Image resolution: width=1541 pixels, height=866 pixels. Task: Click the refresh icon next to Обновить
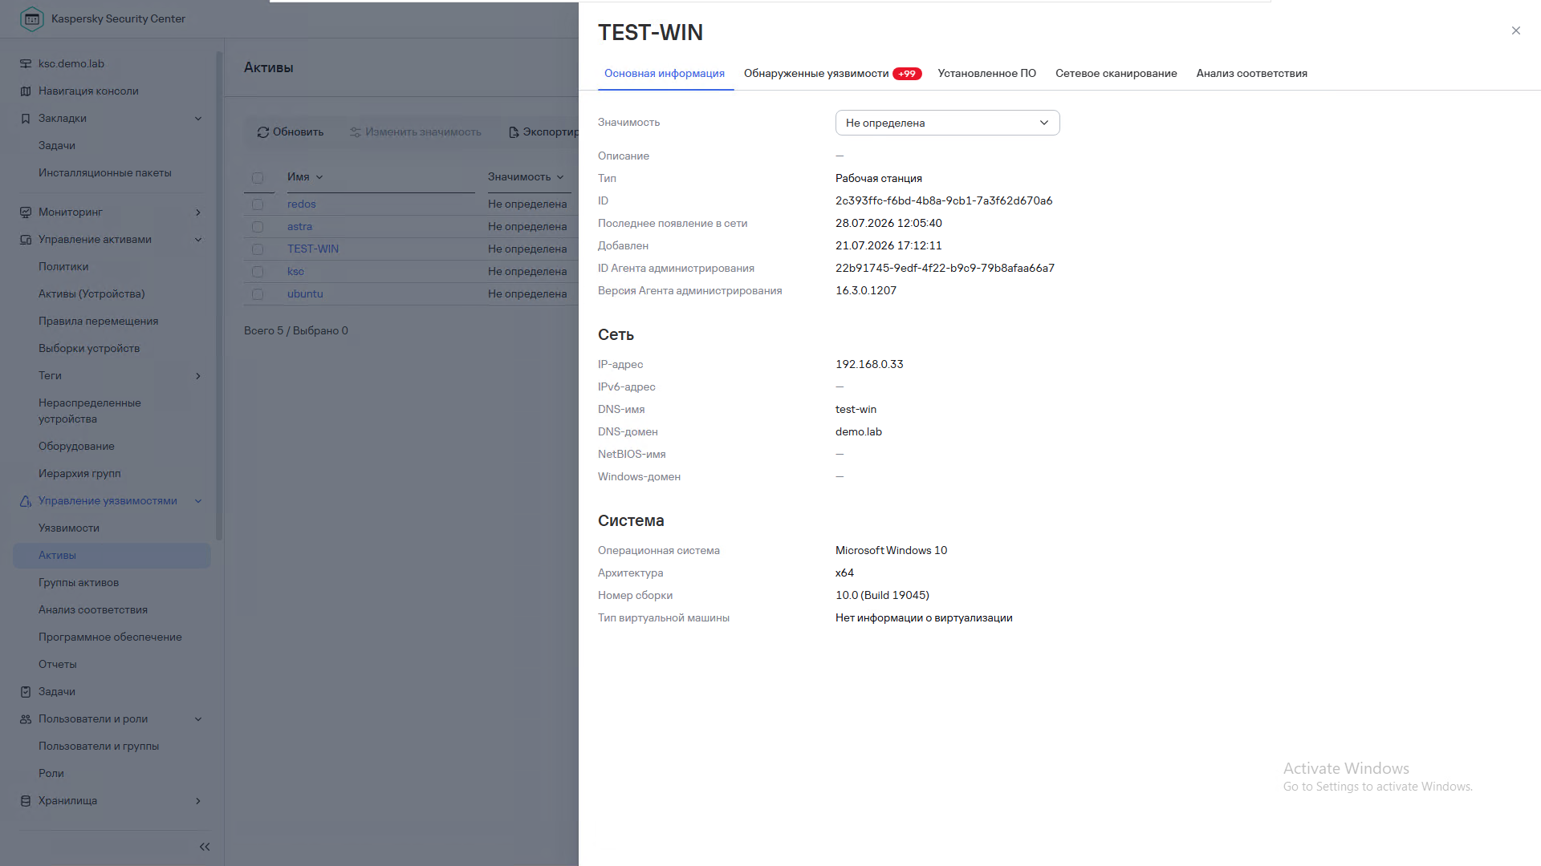tap(263, 132)
